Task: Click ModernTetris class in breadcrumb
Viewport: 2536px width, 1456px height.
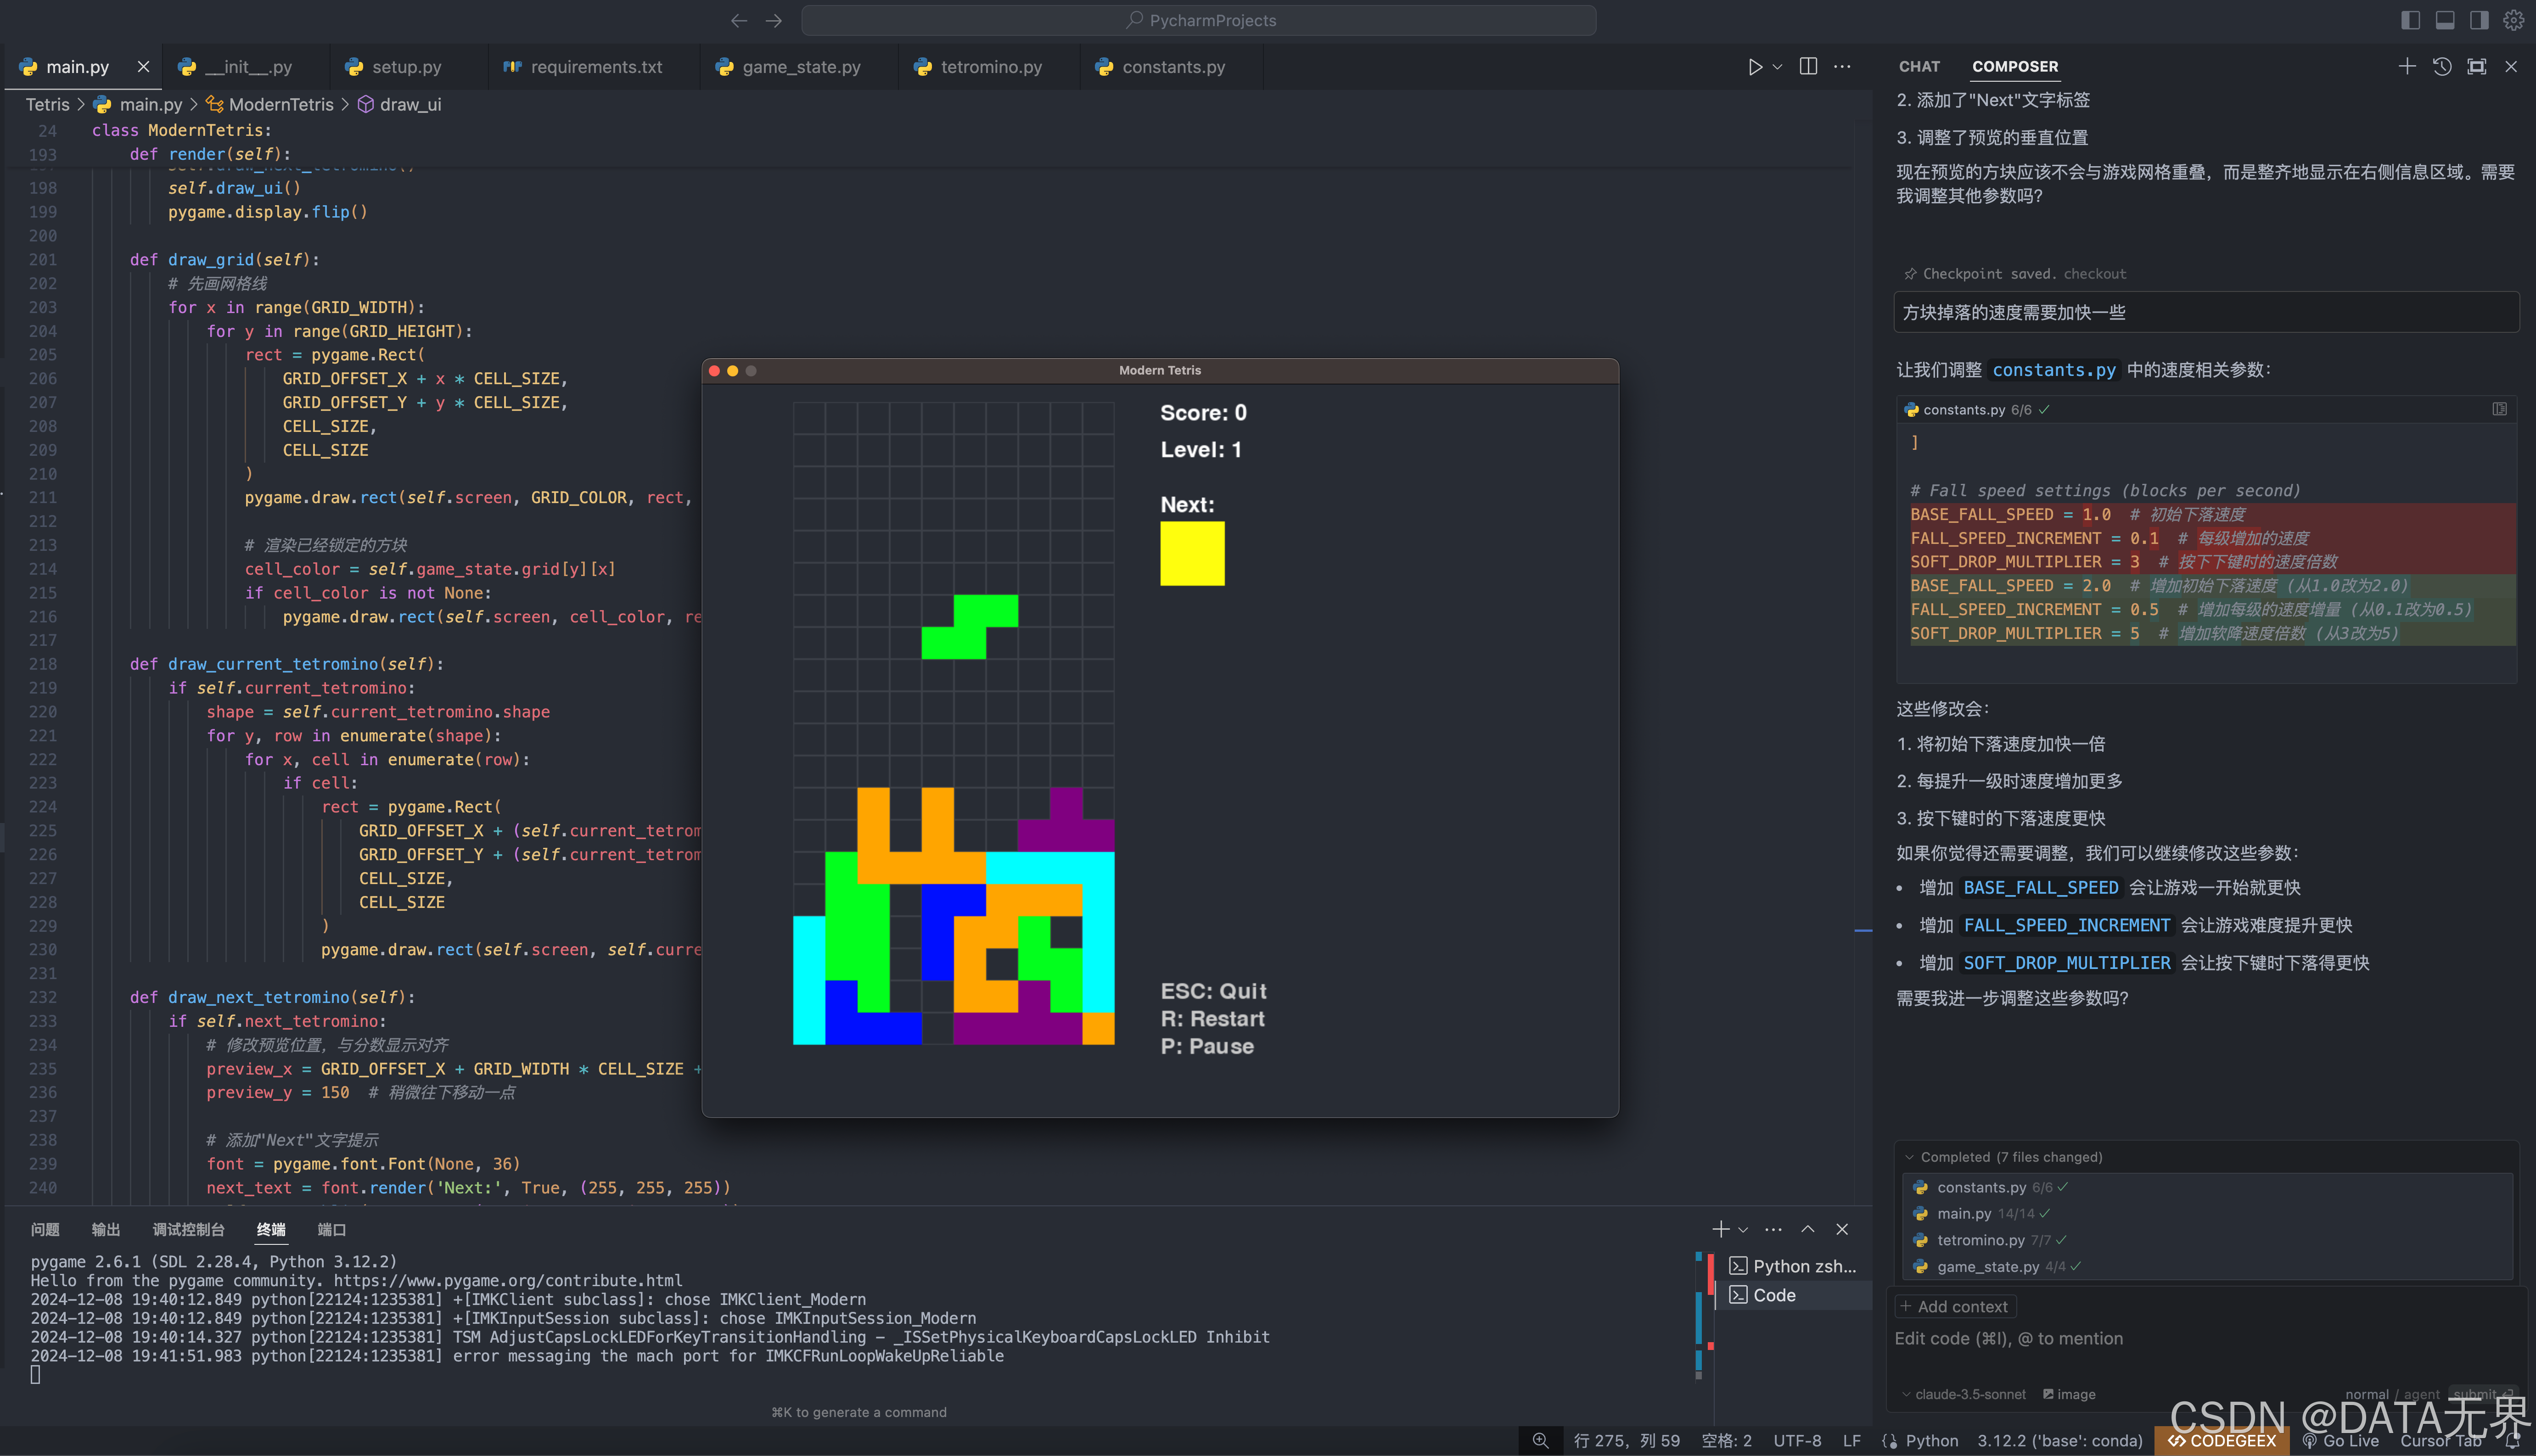Action: click(x=281, y=104)
